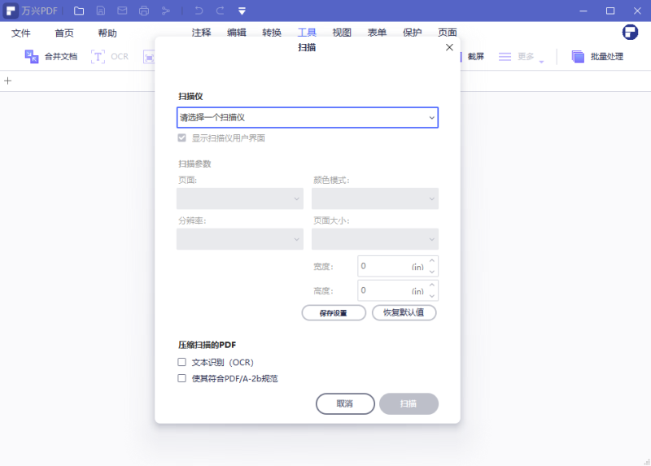The height and width of the screenshot is (466, 651).
Task: Click the 批量处理 label
Action: pos(607,56)
